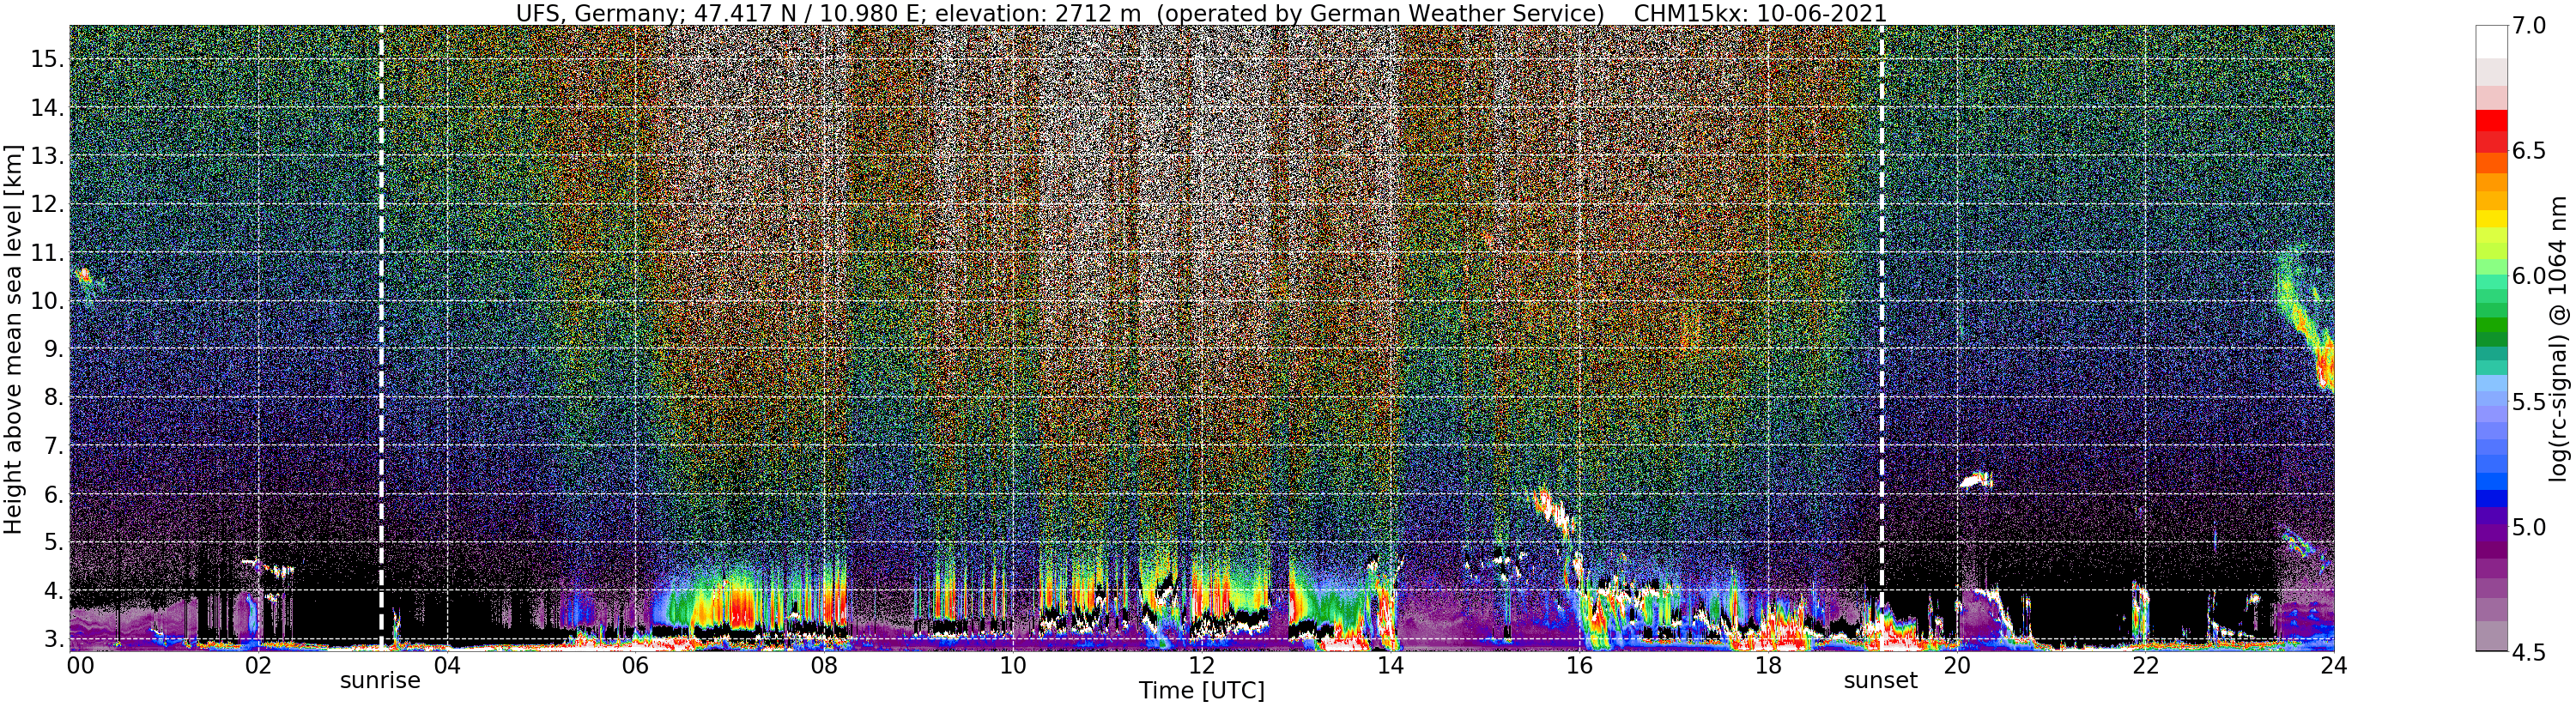
Task: Click the height axis tick label "9."
Action: 53,350
